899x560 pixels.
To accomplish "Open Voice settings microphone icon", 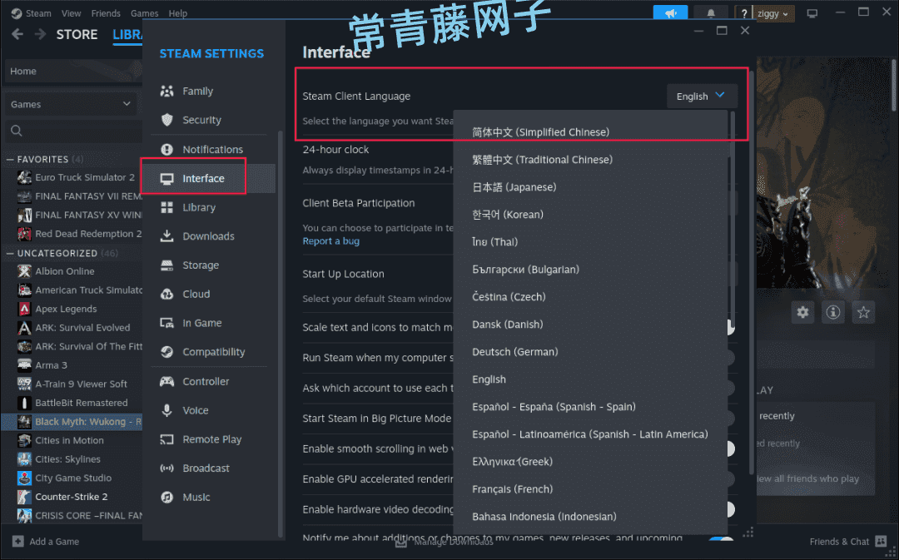I will [x=166, y=410].
